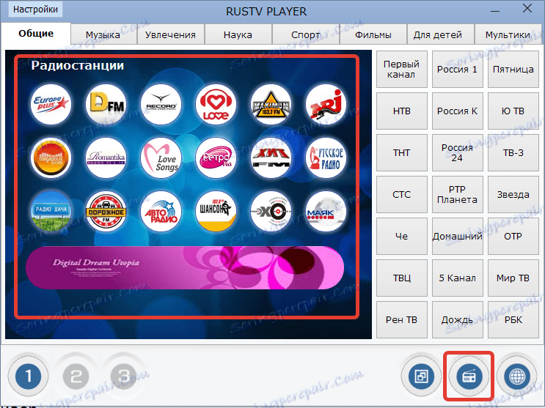Watch ТВЦ channel
This screenshot has height=408, width=545.
pyautogui.click(x=401, y=278)
